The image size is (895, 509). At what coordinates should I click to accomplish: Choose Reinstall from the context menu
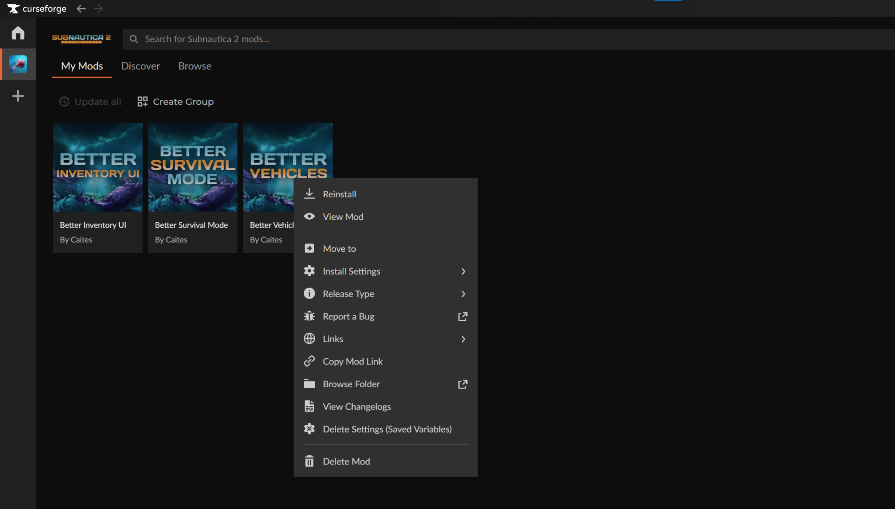coord(385,194)
